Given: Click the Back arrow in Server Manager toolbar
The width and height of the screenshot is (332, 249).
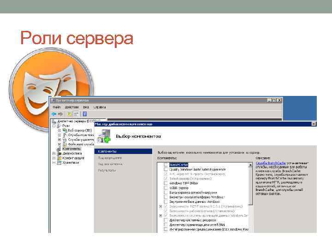Looking at the screenshot, I should [54, 114].
